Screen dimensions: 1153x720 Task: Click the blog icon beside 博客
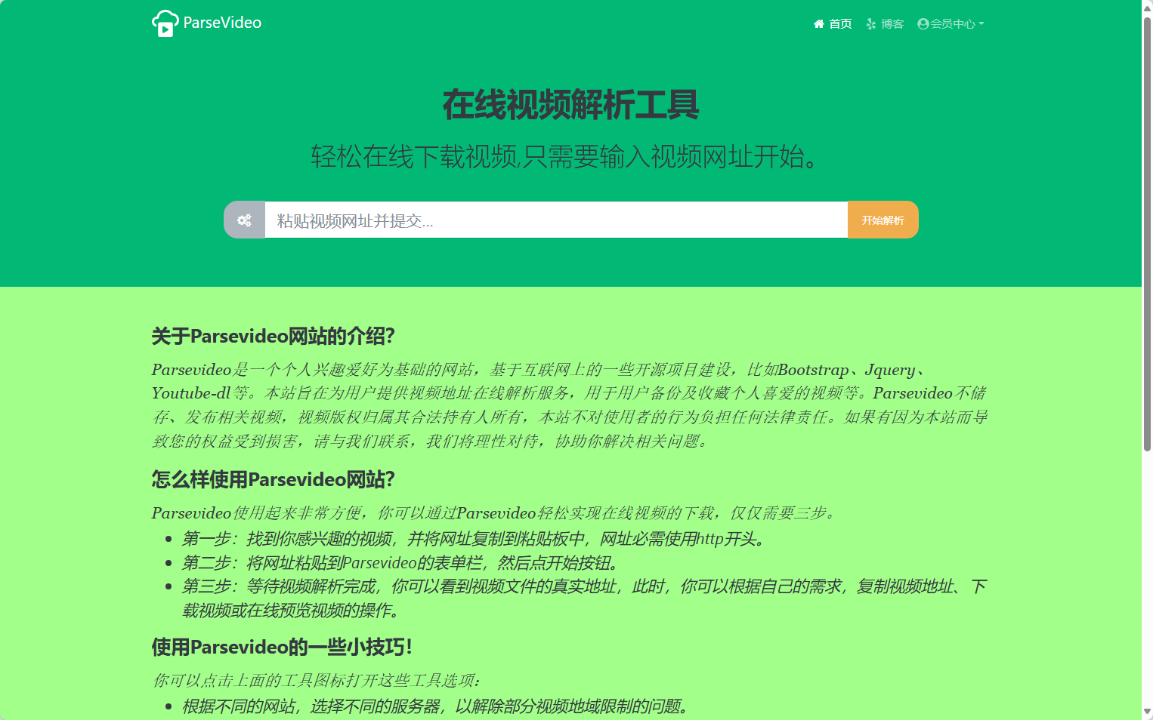(871, 24)
